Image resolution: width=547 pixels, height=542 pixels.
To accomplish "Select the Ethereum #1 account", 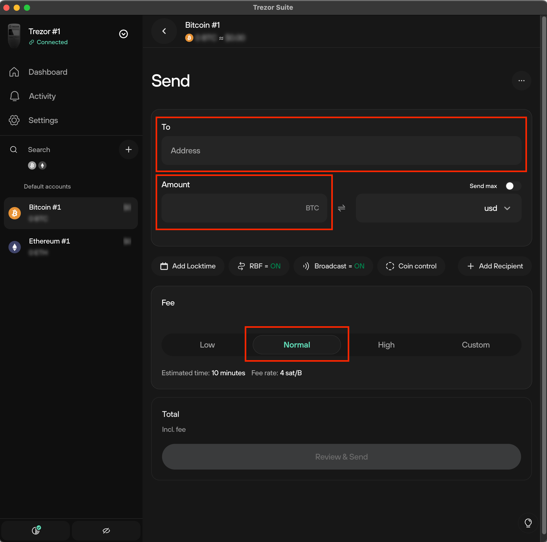I will coord(71,247).
